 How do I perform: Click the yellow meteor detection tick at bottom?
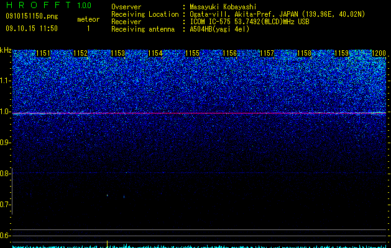coord(107,244)
